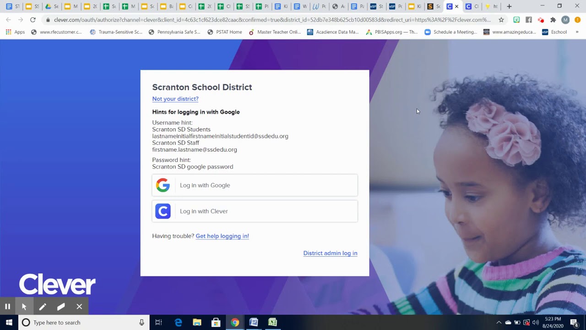The height and width of the screenshot is (330, 586).
Task: Switch to the first Google Docs tab
Action: click(x=13, y=6)
